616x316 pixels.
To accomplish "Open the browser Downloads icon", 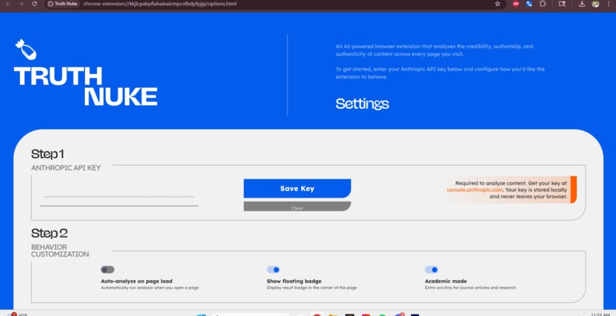I will [x=582, y=4].
